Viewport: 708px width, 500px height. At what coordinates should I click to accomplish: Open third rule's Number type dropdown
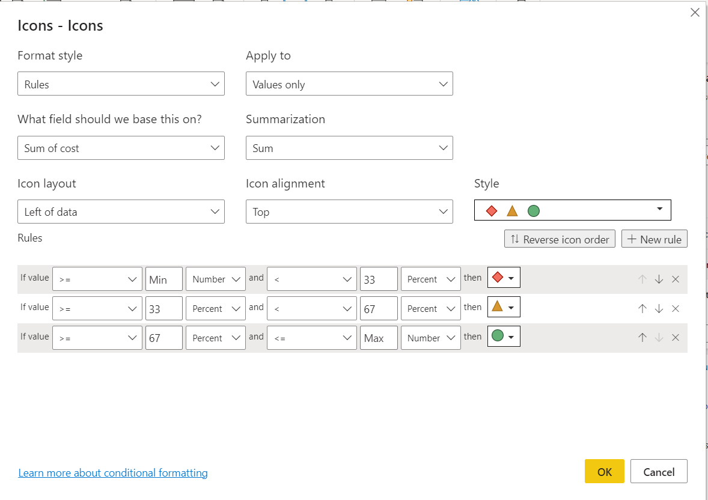click(x=430, y=337)
